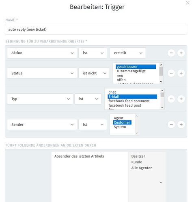Open the 'ist nicht' operator dropdown
This screenshot has width=194, height=202.
94,73
